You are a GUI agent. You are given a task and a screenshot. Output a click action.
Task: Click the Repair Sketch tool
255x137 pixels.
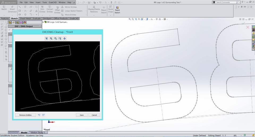[x=104, y=10]
